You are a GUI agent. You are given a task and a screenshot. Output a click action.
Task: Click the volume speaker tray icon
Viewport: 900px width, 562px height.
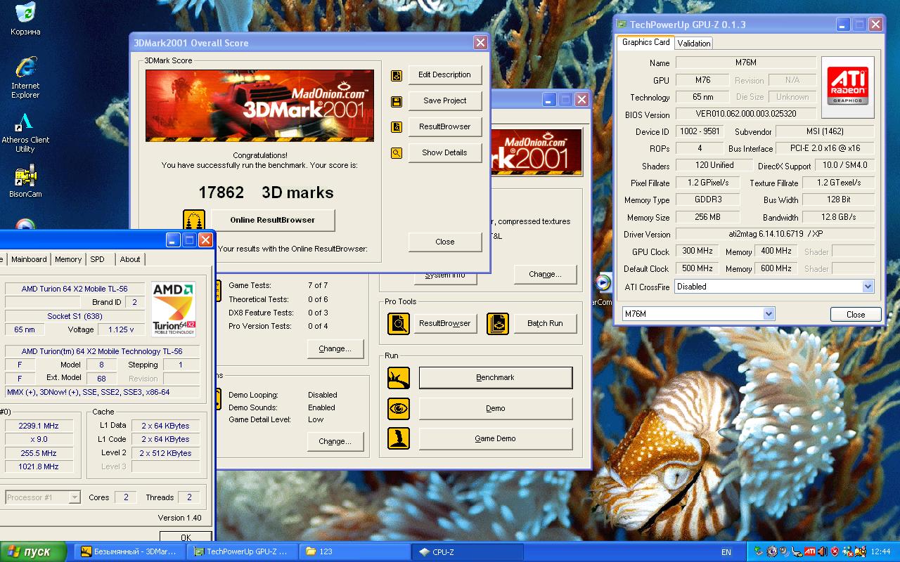point(823,551)
